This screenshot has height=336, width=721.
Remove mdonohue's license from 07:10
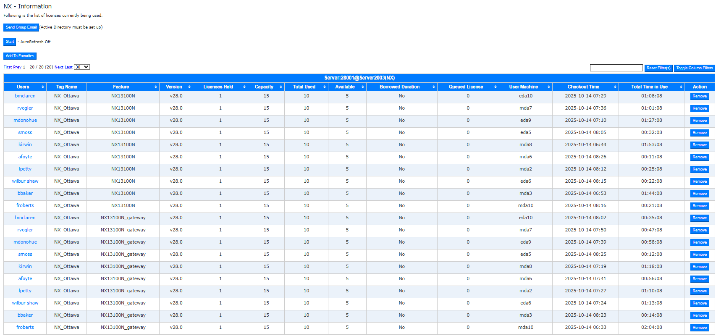700,121
